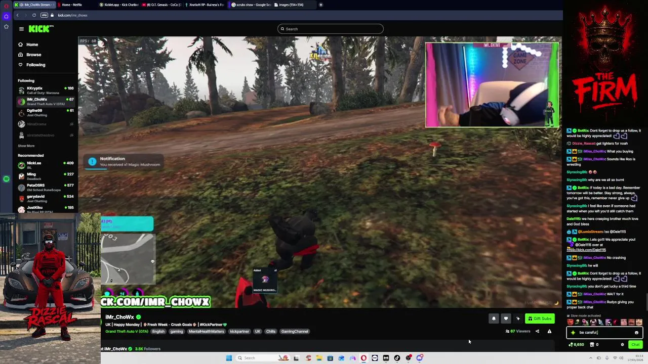Image resolution: width=648 pixels, height=364 pixels.
Task: Open Dgthe99 channel in Following list
Action: click(46, 113)
